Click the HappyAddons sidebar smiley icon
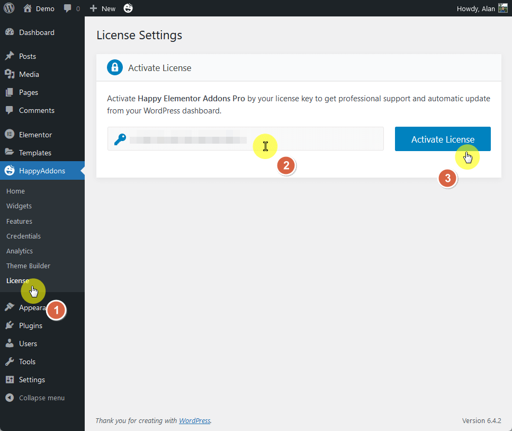512x431 pixels. coord(10,170)
